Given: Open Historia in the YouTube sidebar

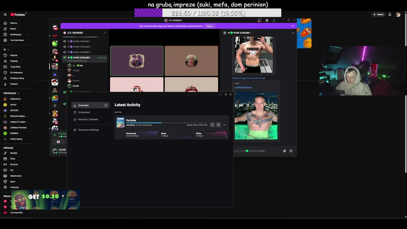Looking at the screenshot, I should pos(14,55).
